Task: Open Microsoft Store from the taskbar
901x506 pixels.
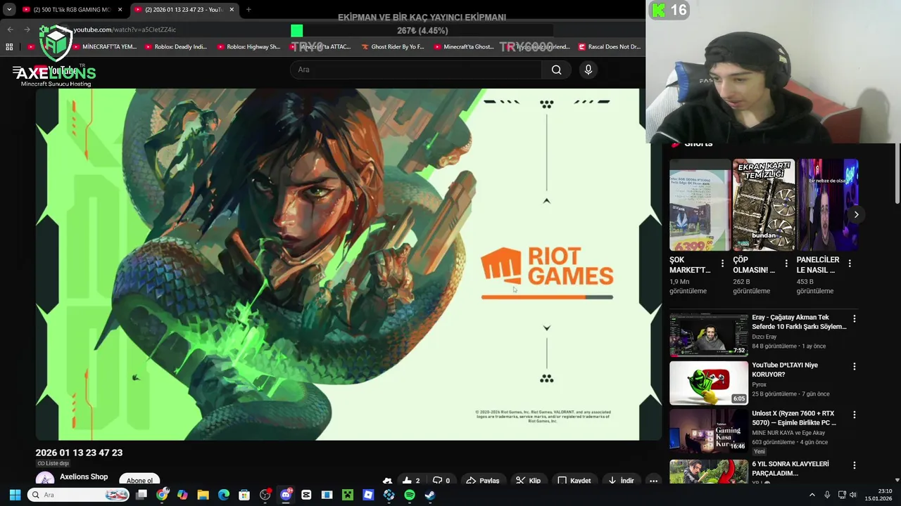Action: [244, 495]
